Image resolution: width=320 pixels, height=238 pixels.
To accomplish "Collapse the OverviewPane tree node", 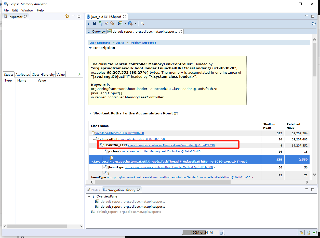I will click(89, 196).
